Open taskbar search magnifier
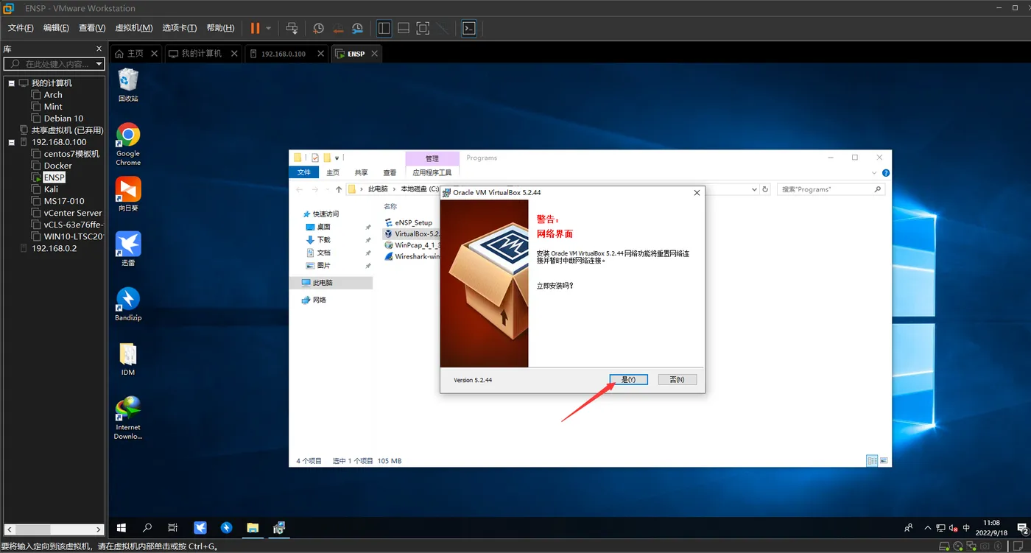The height and width of the screenshot is (553, 1031). (147, 528)
